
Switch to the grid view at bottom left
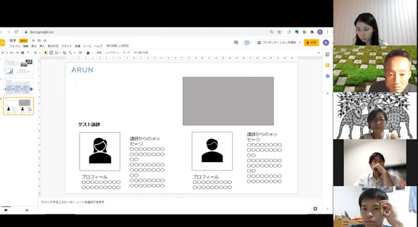click(27, 210)
